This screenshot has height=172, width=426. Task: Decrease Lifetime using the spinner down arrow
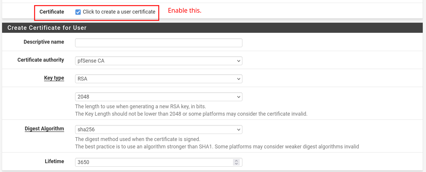coord(236,164)
